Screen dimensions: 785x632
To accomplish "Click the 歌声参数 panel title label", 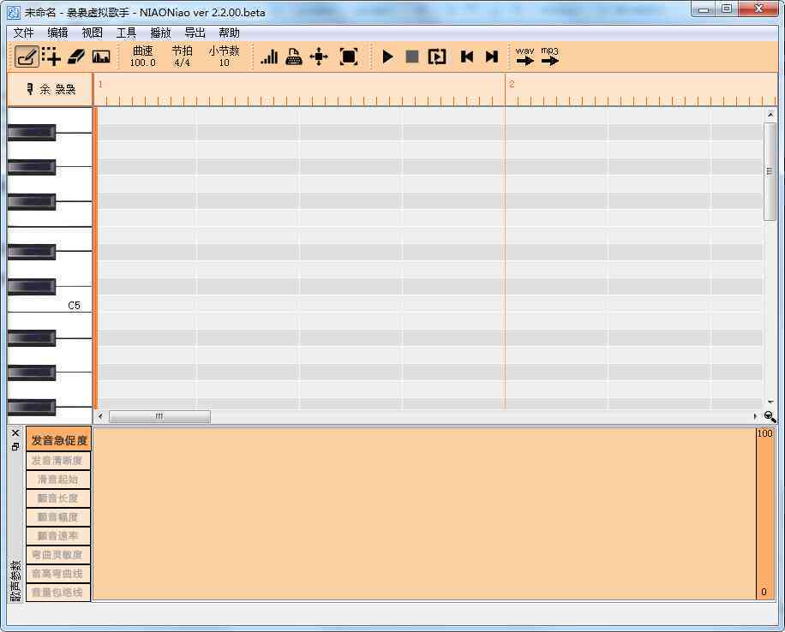I will (15, 581).
